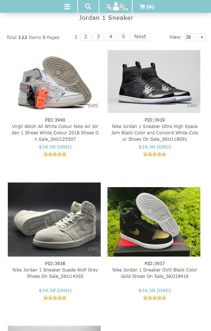Open Virgil Abloh All White Jordan 1 link

(x=55, y=133)
